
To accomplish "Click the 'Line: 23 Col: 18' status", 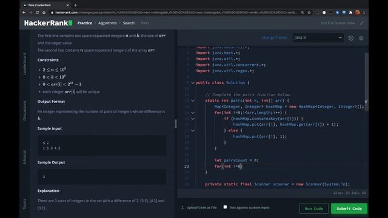I will (x=350, y=193).
